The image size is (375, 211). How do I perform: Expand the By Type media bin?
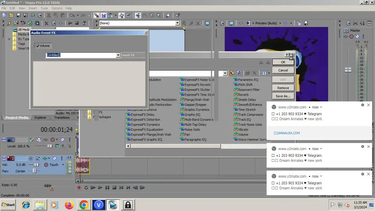coord(9,39)
